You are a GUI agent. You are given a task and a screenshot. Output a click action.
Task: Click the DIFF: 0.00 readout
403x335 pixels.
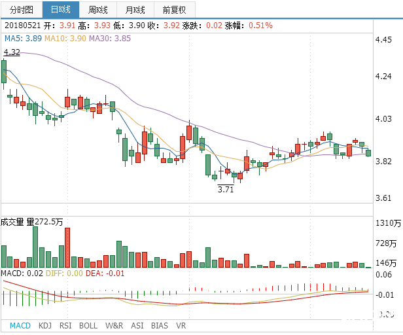(64, 273)
